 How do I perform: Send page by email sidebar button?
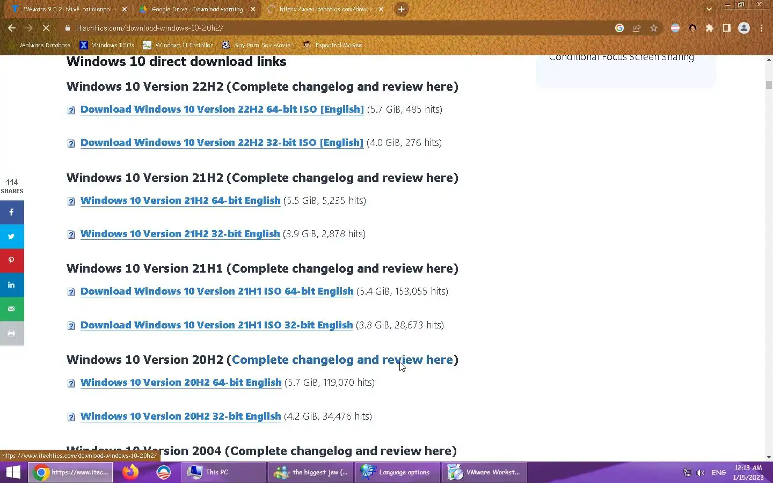coord(12,309)
